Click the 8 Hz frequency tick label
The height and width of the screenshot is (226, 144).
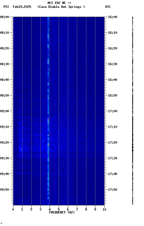tap(86, 210)
